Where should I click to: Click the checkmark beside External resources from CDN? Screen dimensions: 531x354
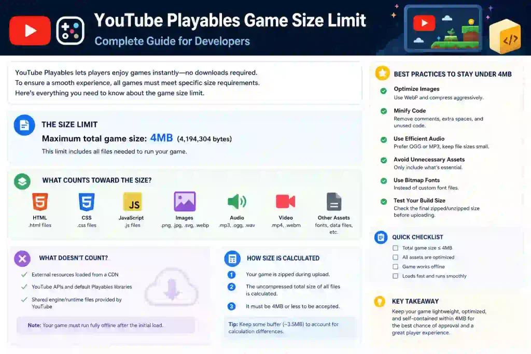pos(24,275)
